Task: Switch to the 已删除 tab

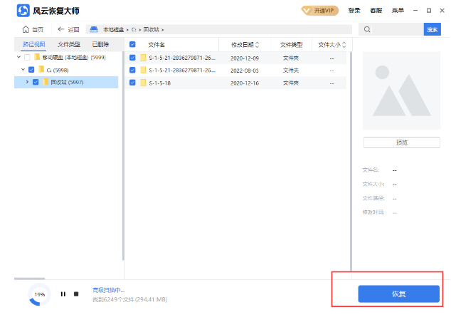Action: pos(100,44)
